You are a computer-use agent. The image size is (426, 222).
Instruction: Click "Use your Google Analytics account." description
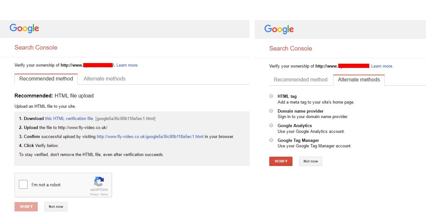coord(311,131)
